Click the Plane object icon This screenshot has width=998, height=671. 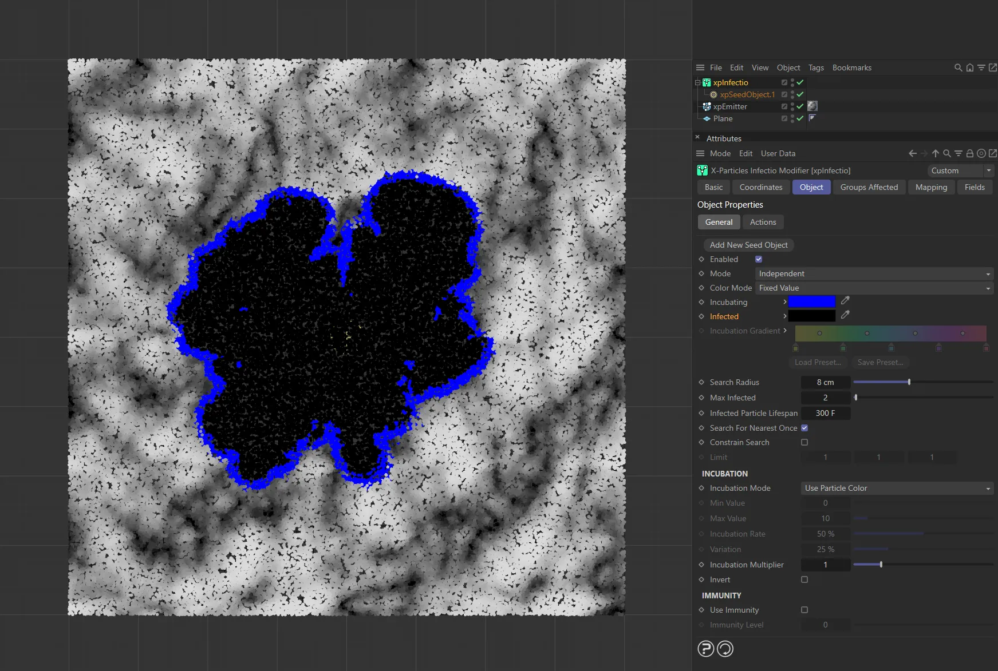pyautogui.click(x=708, y=118)
